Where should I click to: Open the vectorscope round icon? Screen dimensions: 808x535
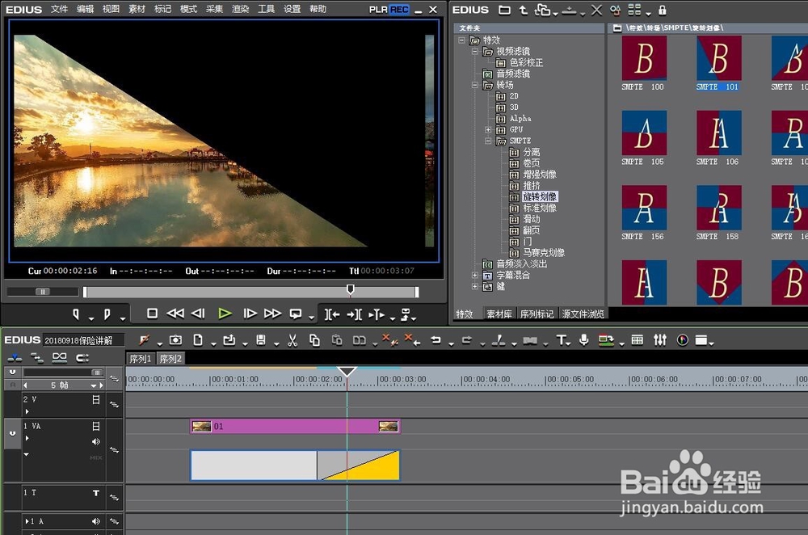(x=682, y=340)
